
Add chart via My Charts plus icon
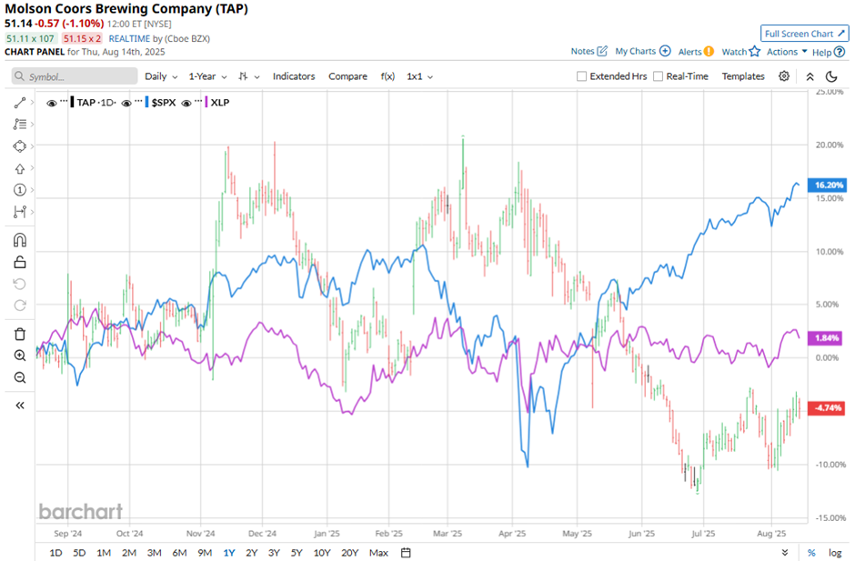coord(665,51)
